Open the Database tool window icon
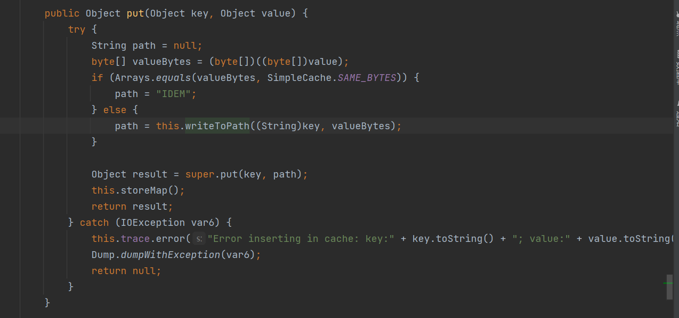 click(678, 53)
